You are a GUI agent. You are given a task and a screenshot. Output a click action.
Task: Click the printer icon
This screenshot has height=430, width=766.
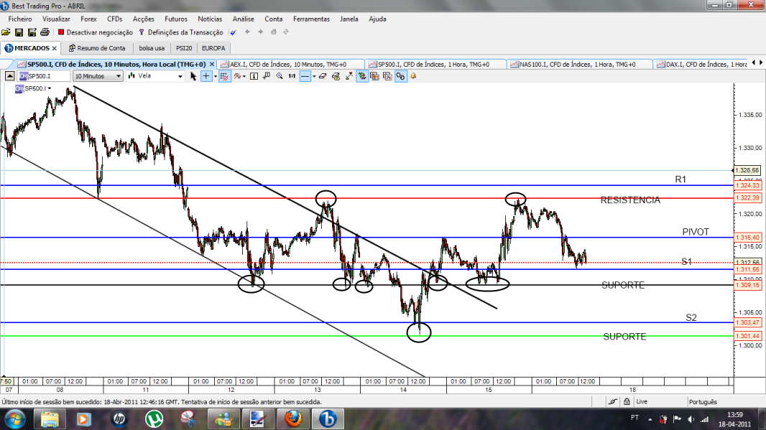[x=45, y=32]
